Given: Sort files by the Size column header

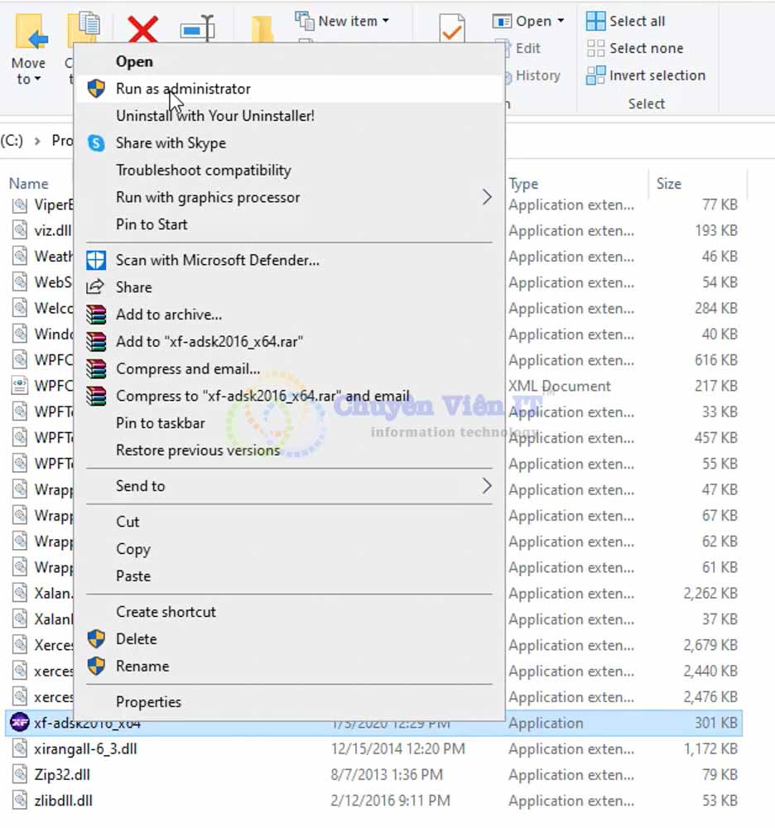Looking at the screenshot, I should [x=669, y=184].
